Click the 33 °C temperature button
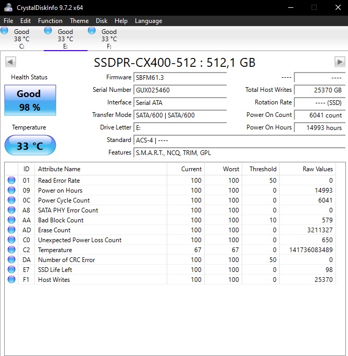 tap(30, 145)
